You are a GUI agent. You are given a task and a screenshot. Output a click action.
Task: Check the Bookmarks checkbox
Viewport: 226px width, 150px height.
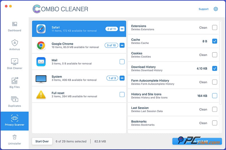[x=215, y=123]
